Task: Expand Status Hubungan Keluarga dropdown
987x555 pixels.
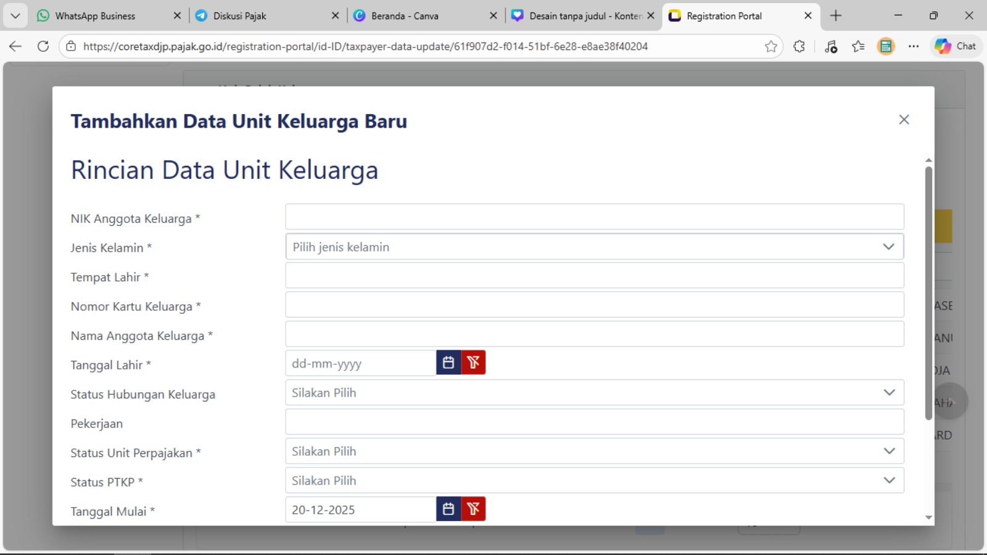Action: [594, 393]
